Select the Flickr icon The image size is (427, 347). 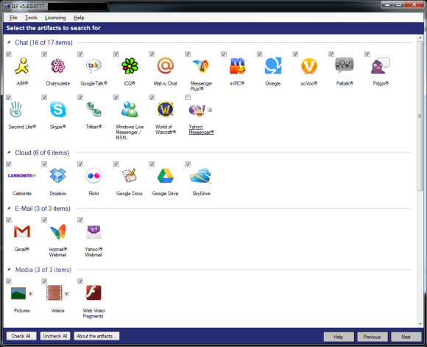click(93, 175)
